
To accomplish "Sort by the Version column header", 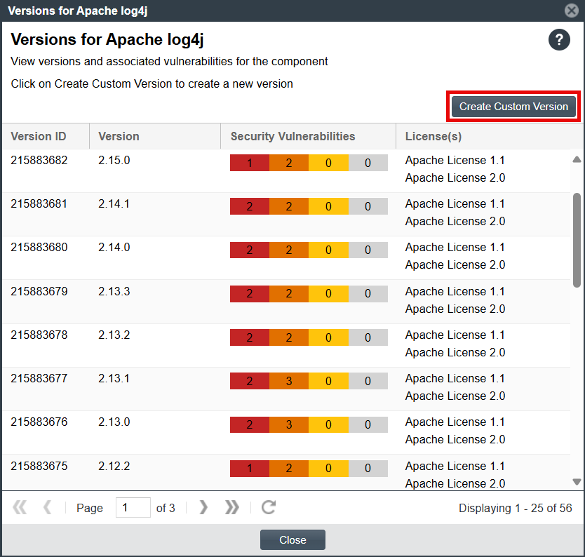I will click(119, 137).
